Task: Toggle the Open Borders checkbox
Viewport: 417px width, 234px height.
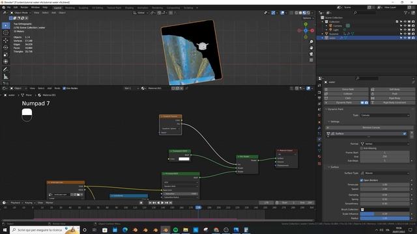Action: pyautogui.click(x=362, y=180)
